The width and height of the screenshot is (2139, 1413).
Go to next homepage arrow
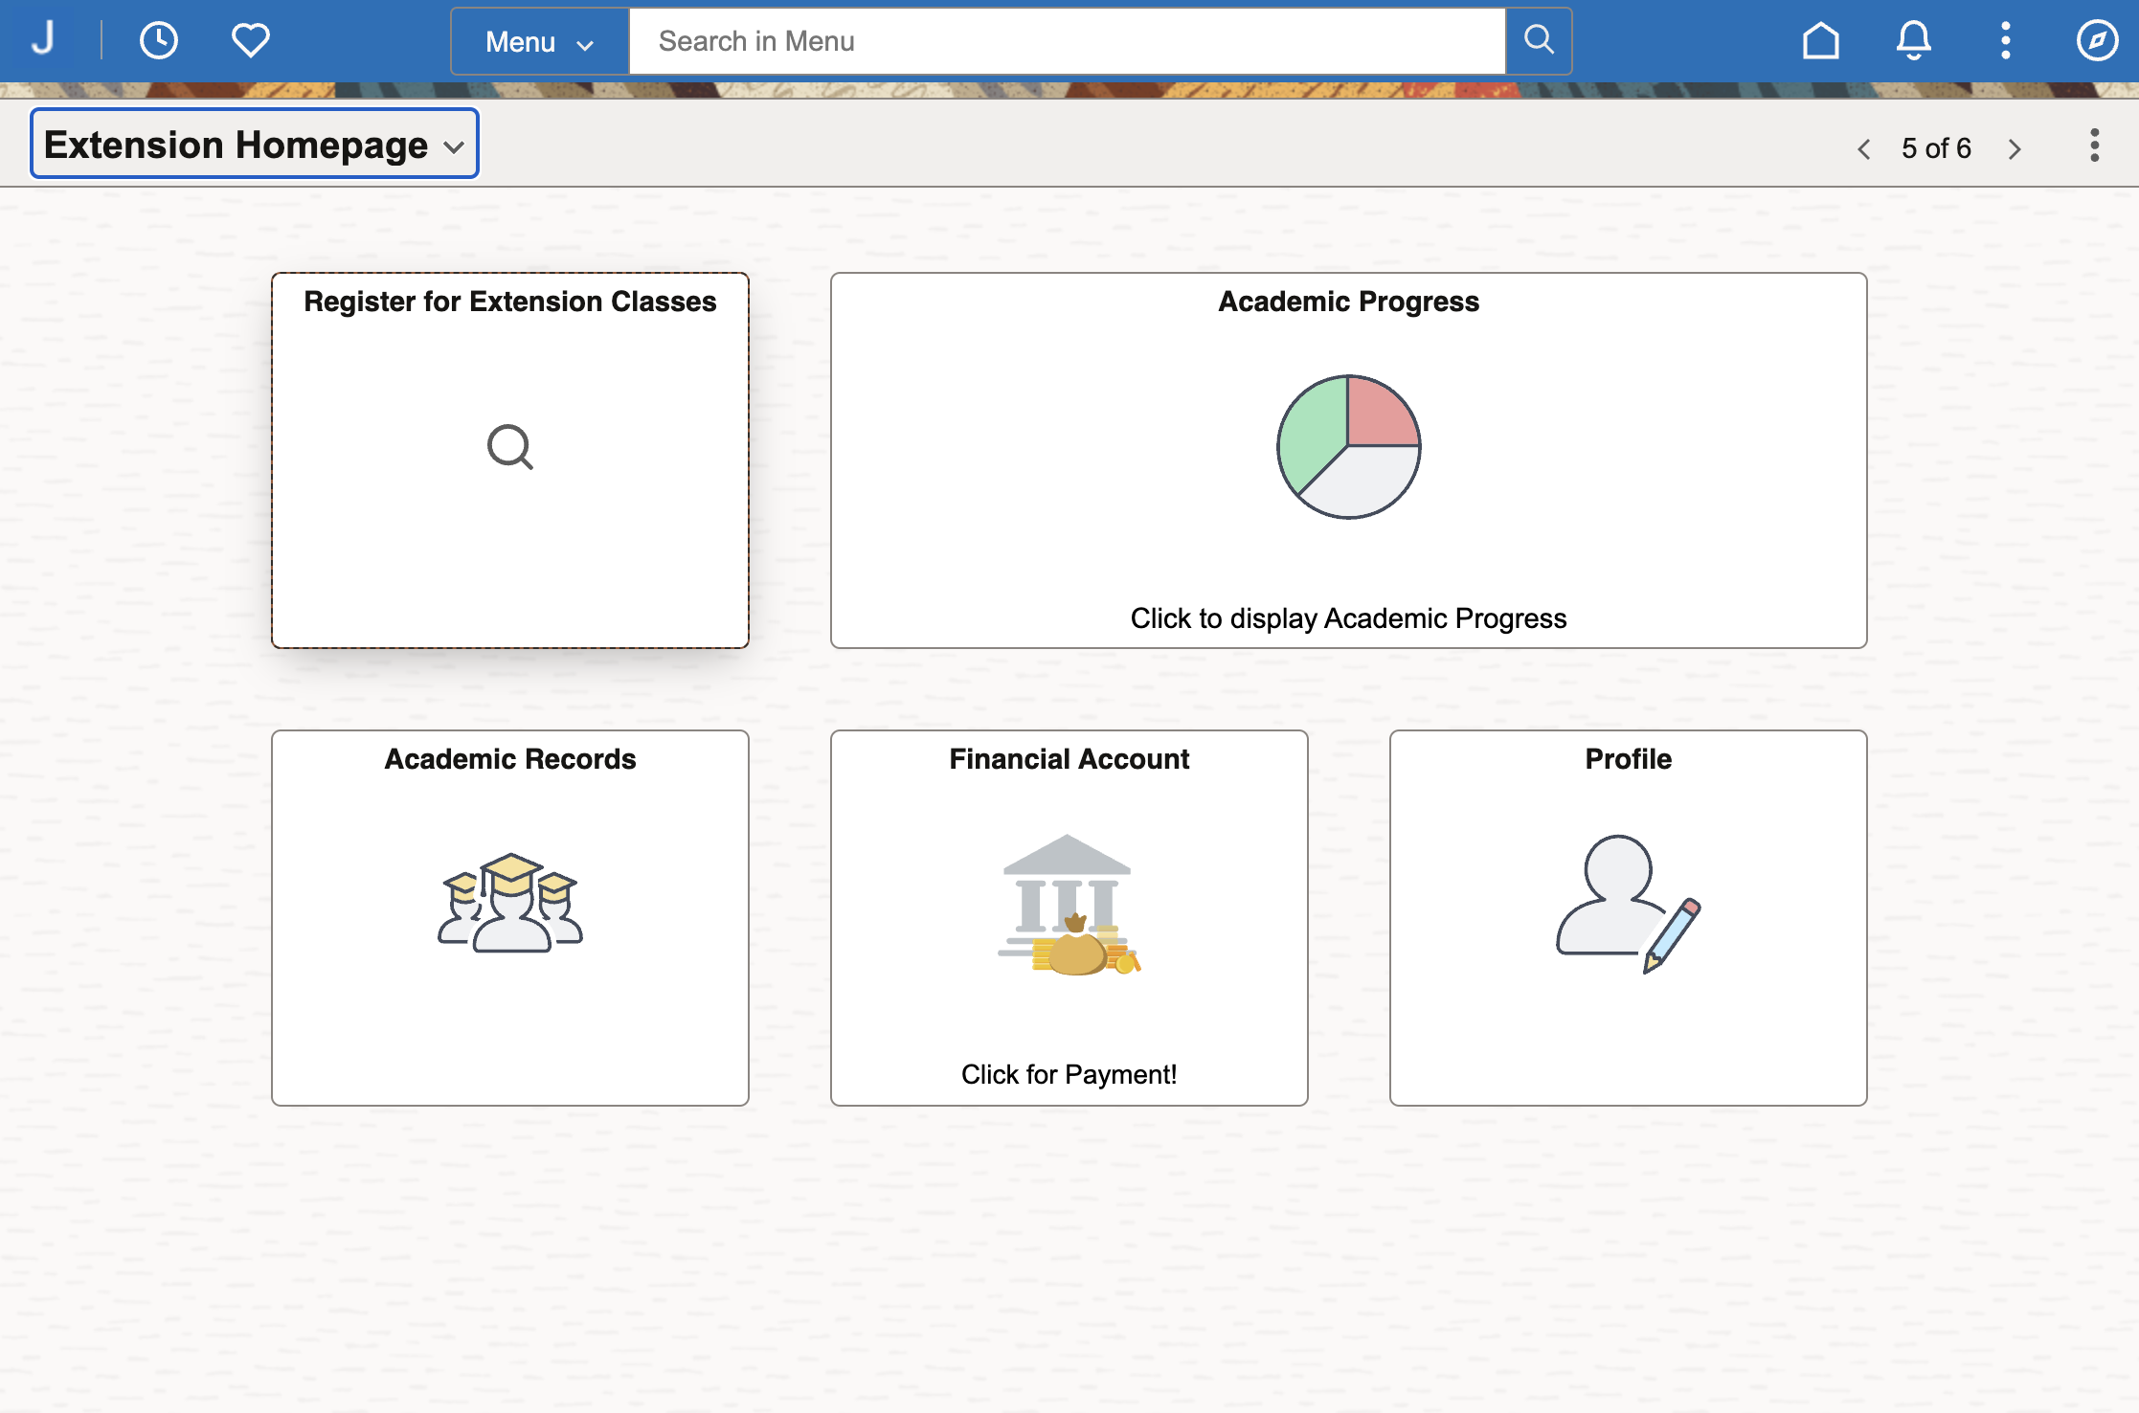pyautogui.click(x=2015, y=149)
